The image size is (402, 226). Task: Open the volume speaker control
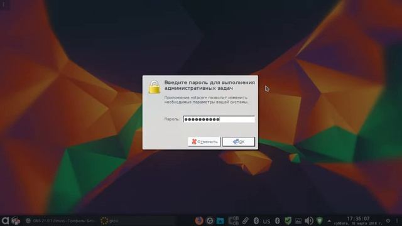(309, 220)
